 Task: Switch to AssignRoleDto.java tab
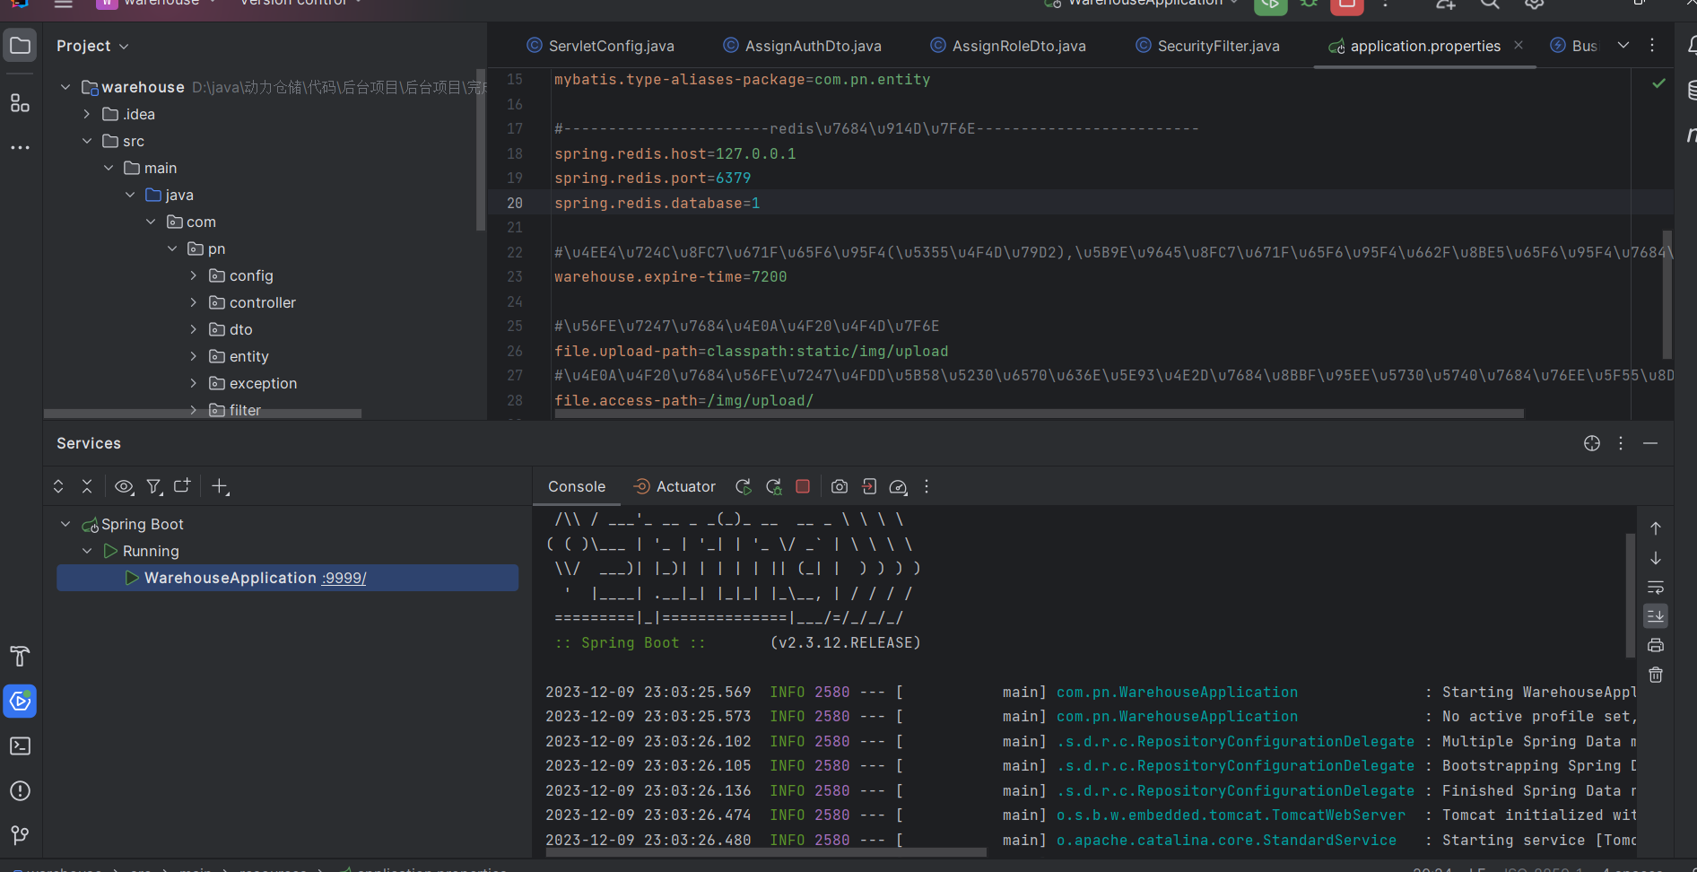1008,46
